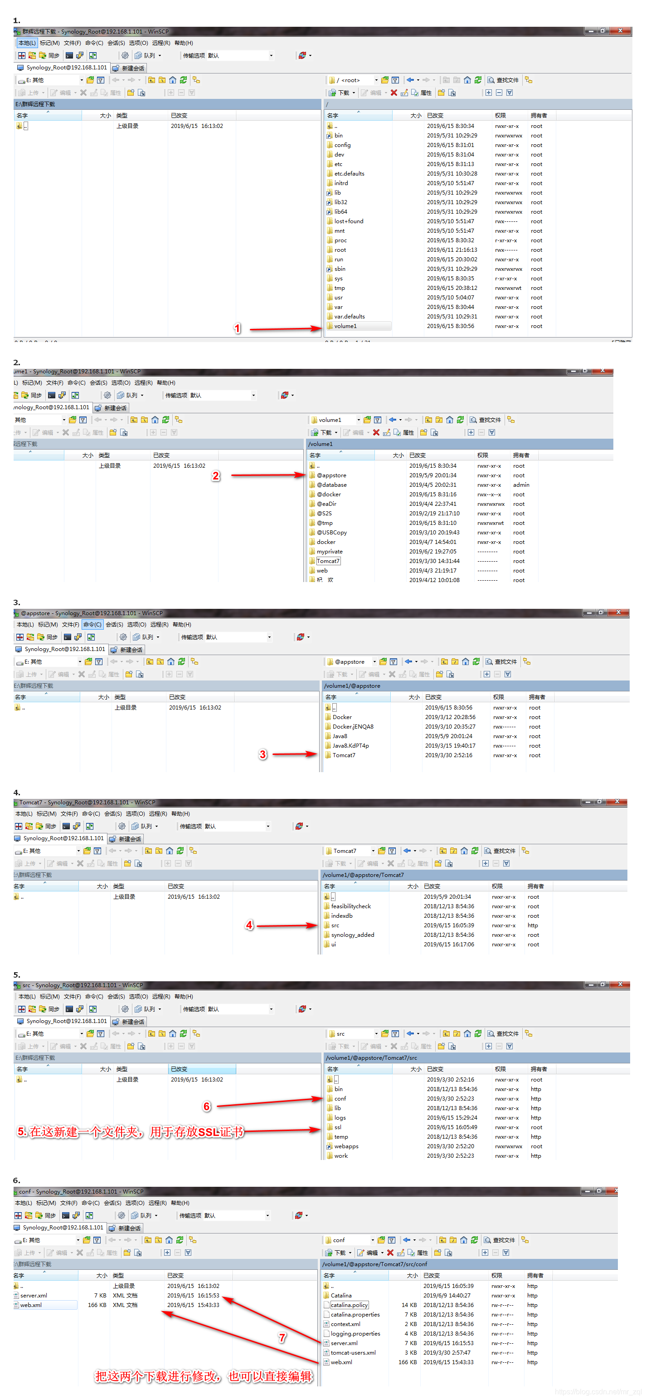646x1400 pixels.
Task: Open preferences gear in conf window toolbar
Action: point(121,1216)
